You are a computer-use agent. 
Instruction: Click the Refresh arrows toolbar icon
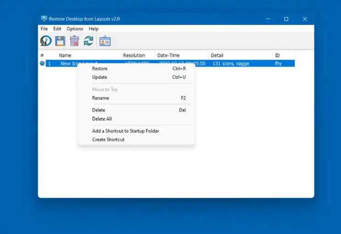coord(89,41)
